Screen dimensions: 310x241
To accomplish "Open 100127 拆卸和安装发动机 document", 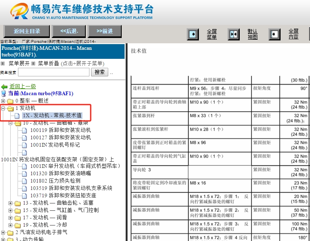I will pos(60,137).
